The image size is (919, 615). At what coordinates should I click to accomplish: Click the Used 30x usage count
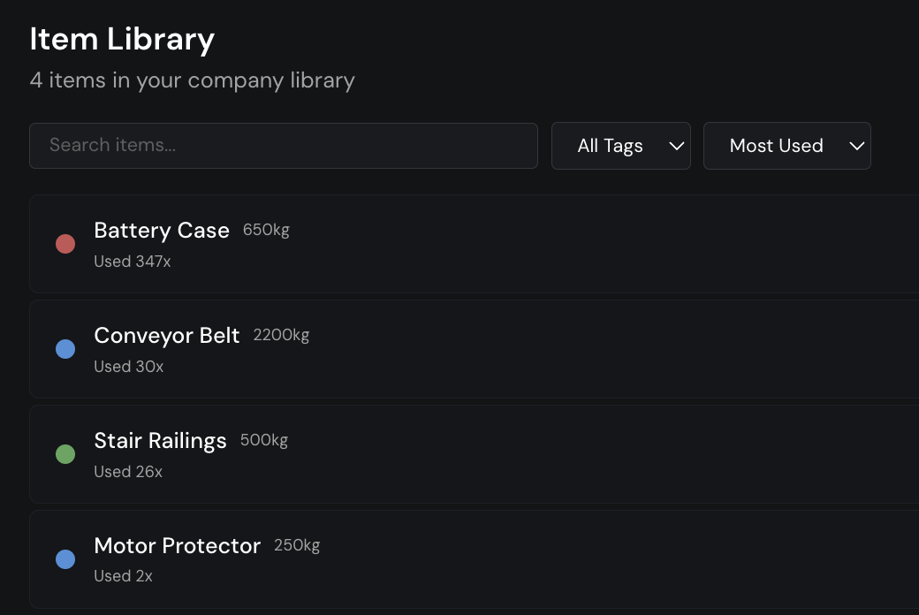(x=129, y=367)
